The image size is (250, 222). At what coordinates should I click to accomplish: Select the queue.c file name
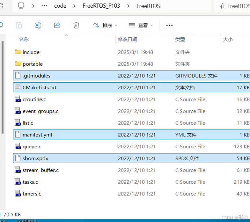click(32, 147)
